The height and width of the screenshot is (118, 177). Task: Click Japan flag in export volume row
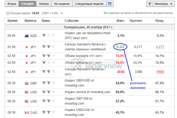click(27, 56)
